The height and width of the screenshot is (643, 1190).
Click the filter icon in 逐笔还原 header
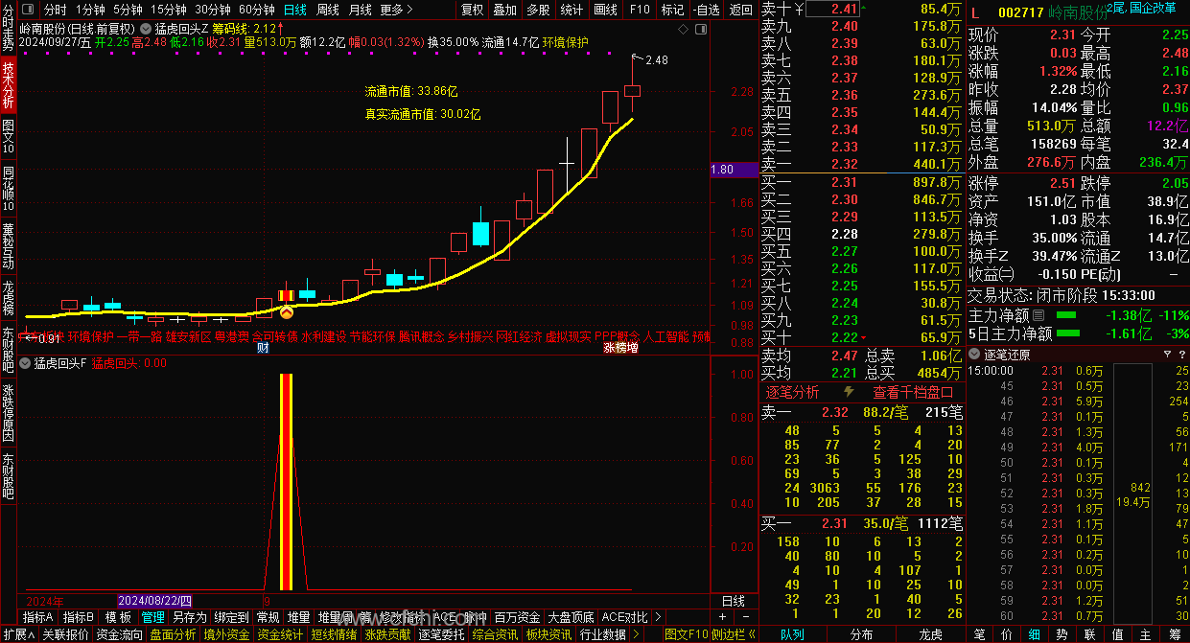click(1166, 354)
